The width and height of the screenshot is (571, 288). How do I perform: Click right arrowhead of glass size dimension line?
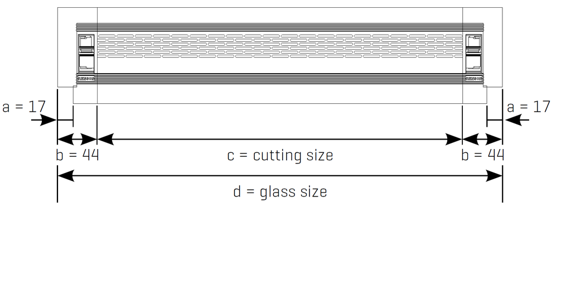coord(494,176)
